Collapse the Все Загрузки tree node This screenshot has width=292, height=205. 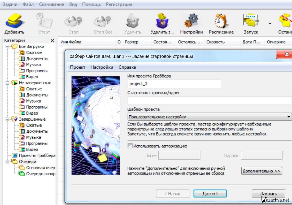pos(7,47)
